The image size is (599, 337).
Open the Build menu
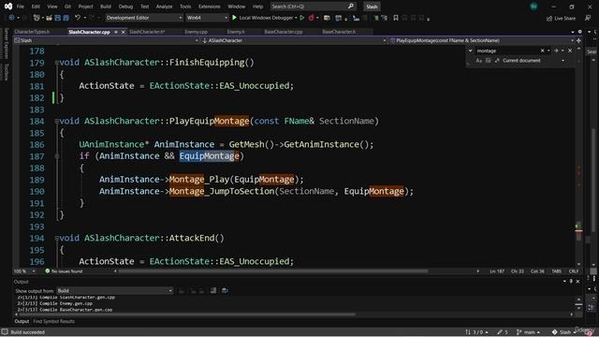pyautogui.click(x=106, y=7)
